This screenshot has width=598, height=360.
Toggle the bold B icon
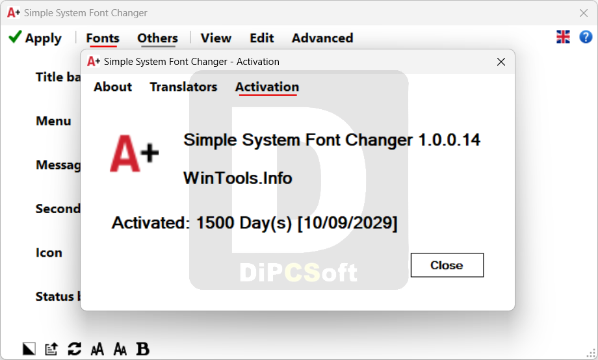(x=143, y=348)
